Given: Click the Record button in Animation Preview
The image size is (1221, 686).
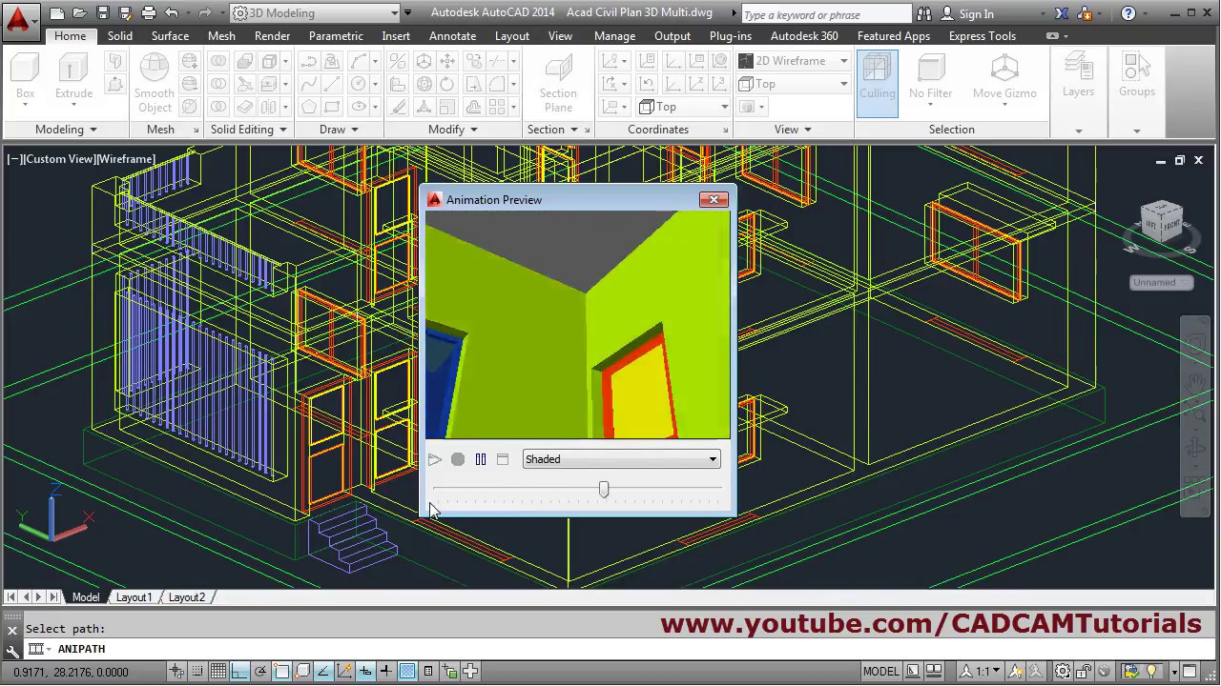Looking at the screenshot, I should tap(458, 459).
